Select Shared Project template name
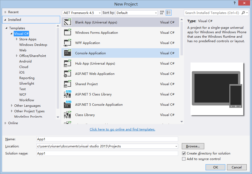This screenshot has height=174, width=252. [x=87, y=84]
